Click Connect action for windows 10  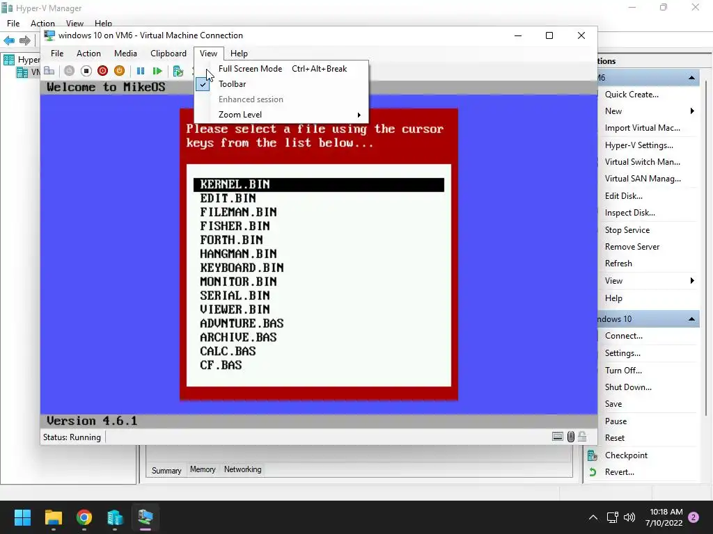(623, 336)
